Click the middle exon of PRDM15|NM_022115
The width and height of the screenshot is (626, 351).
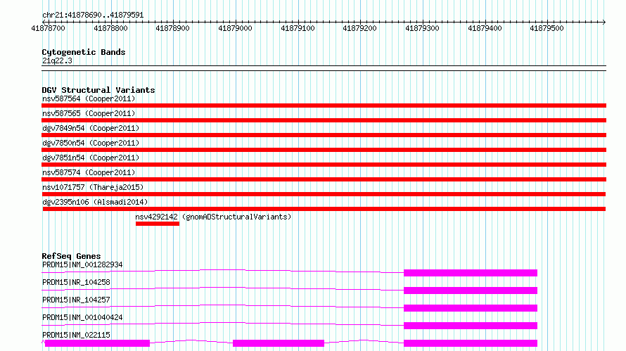click(279, 343)
